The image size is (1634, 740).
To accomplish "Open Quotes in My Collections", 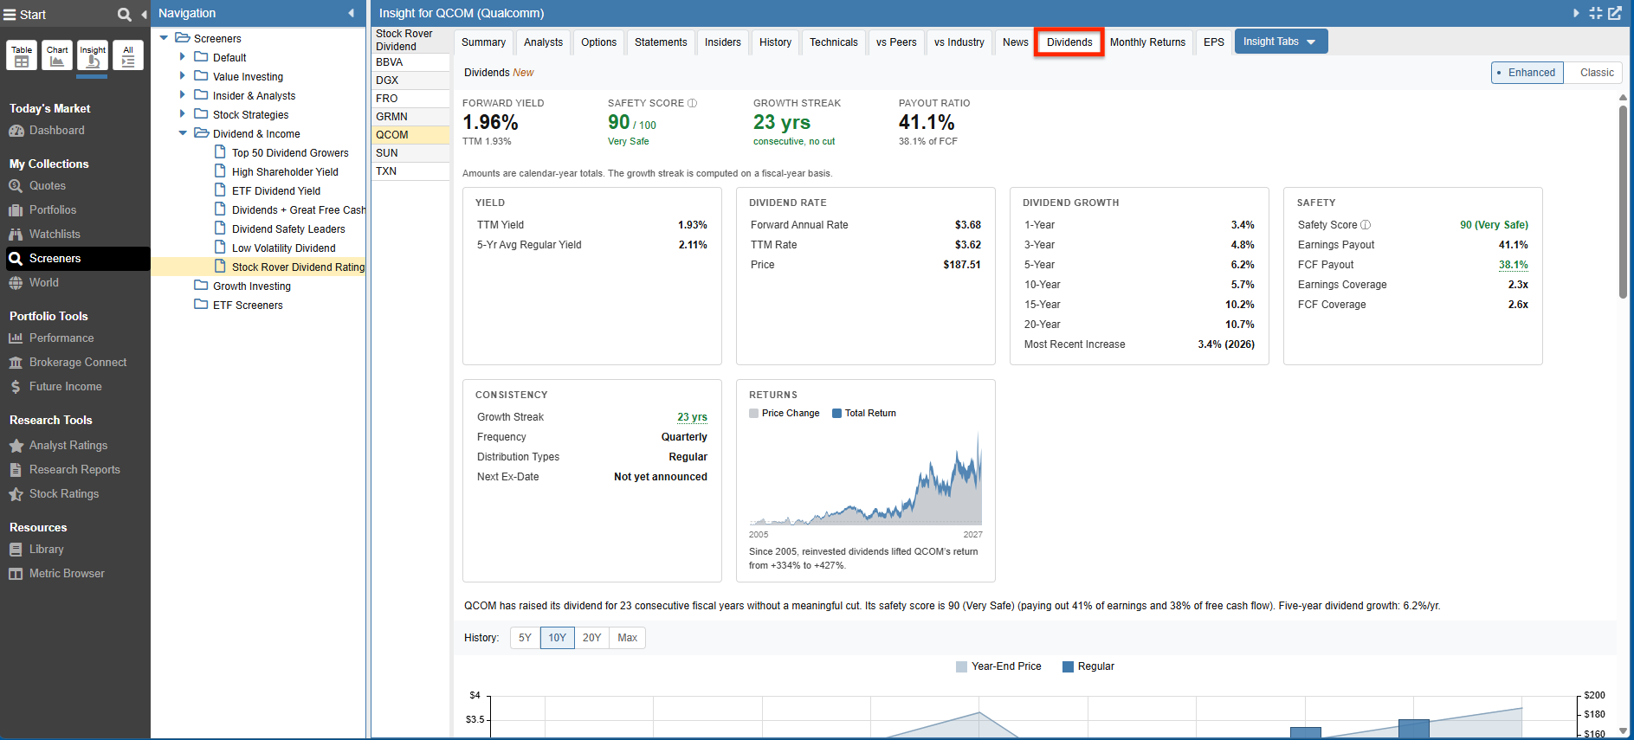I will pos(47,186).
